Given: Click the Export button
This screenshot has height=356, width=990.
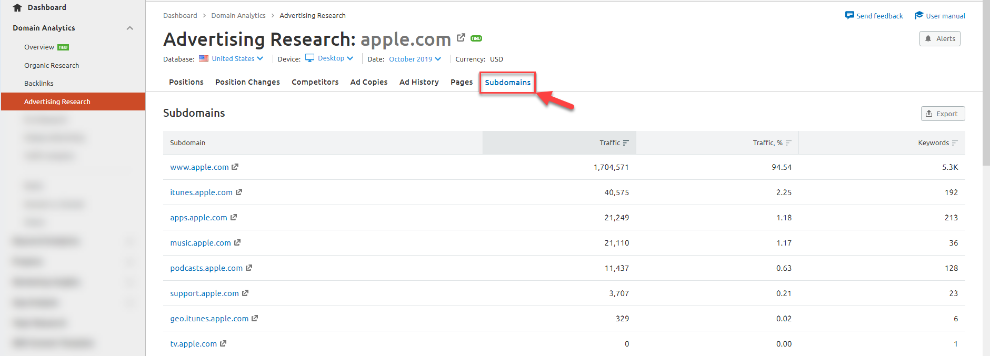Looking at the screenshot, I should (x=942, y=114).
